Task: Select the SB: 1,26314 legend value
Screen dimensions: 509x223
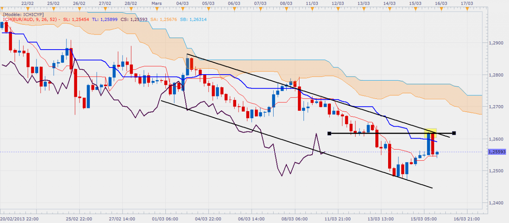Action: click(193, 19)
